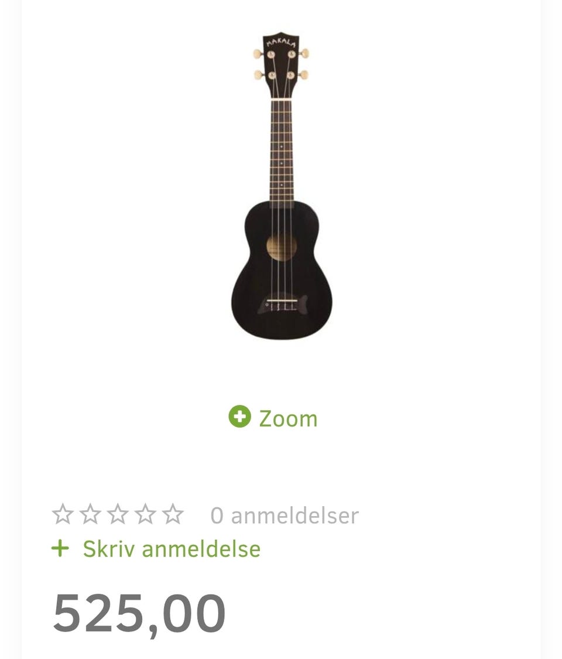
Task: Click the lower right tuning peg
Action: [303, 75]
